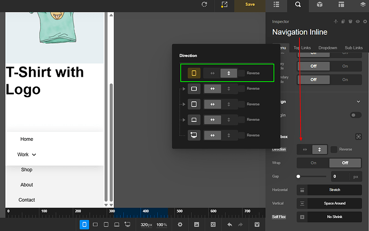Open the Elements cube panel
Image resolution: width=369 pixels, height=231 pixels.
319,5
